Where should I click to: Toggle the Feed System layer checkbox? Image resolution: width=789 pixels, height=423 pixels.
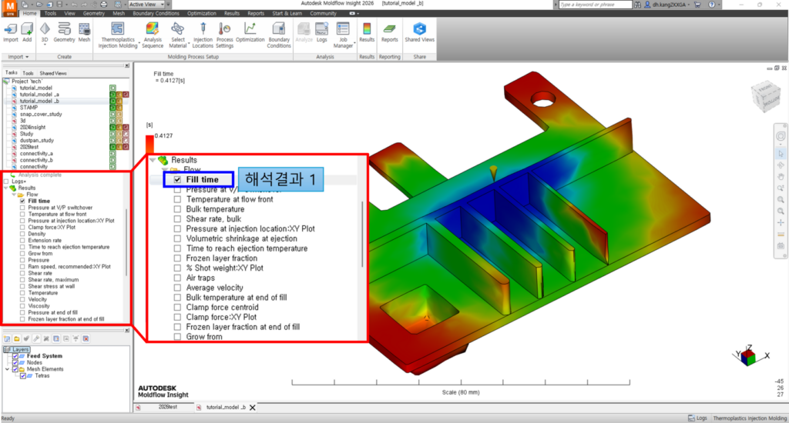click(15, 356)
